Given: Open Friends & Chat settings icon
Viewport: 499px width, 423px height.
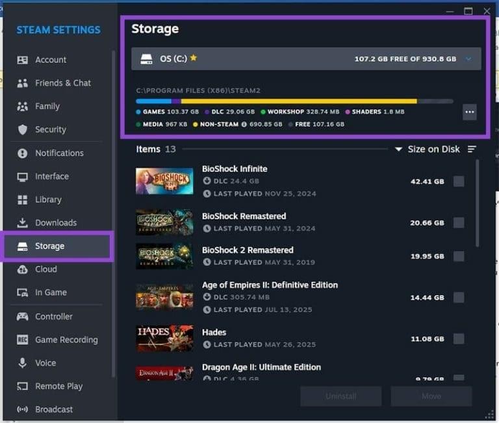Looking at the screenshot, I should point(23,83).
